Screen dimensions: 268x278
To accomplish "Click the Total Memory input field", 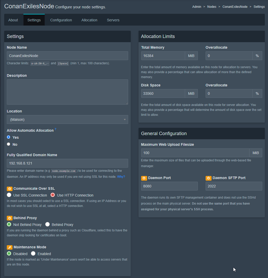I will (x=163, y=56).
